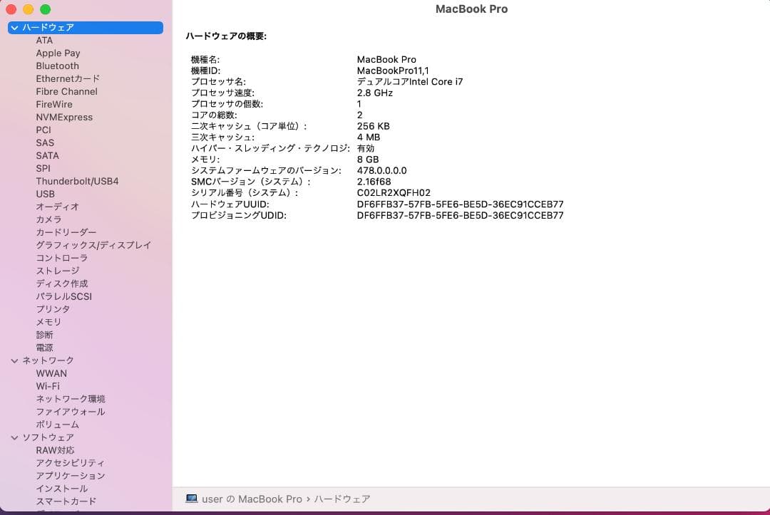The width and height of the screenshot is (770, 515).
Task: Open the Wi-Fi network entry
Action: 49,385
